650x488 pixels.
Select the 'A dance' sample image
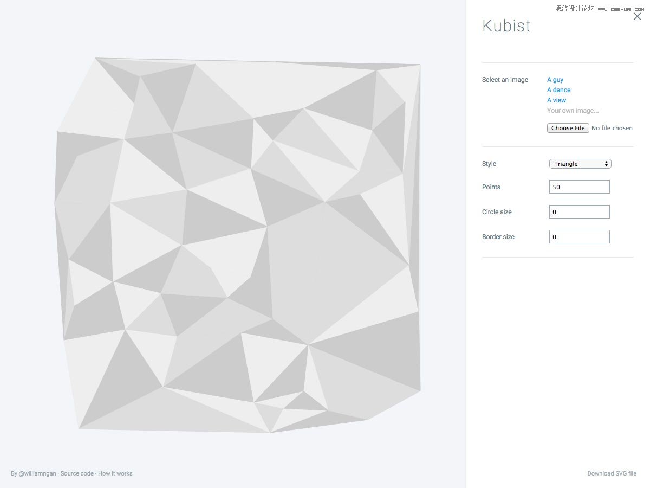(x=558, y=90)
